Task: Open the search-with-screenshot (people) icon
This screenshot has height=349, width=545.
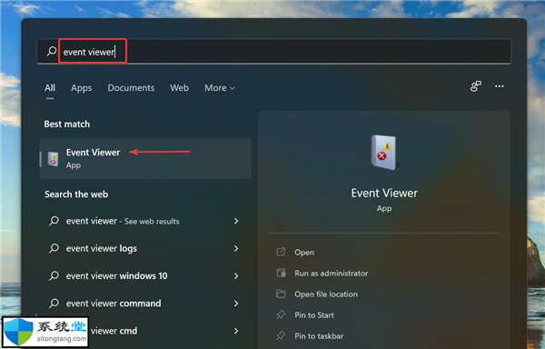Action: tap(475, 86)
